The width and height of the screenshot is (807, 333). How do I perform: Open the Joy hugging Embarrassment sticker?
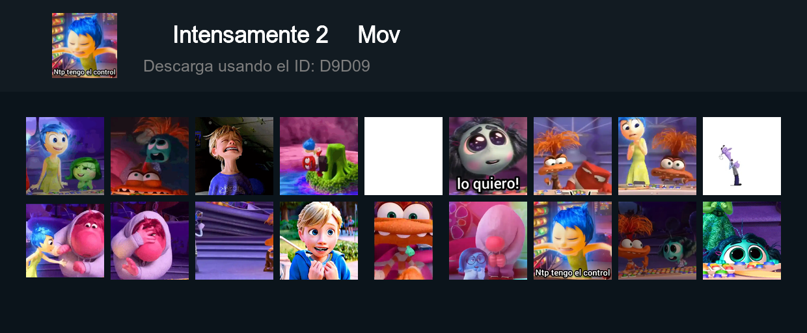[x=65, y=241]
